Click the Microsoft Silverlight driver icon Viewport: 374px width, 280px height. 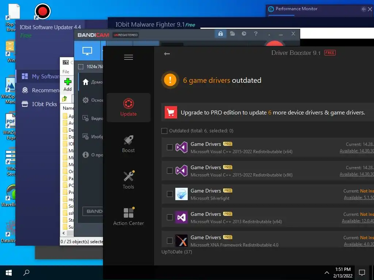pyautogui.click(x=181, y=194)
